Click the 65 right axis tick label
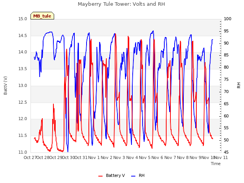Image resolution: width=244 pixels, height=183 pixels. [x=226, y=104]
